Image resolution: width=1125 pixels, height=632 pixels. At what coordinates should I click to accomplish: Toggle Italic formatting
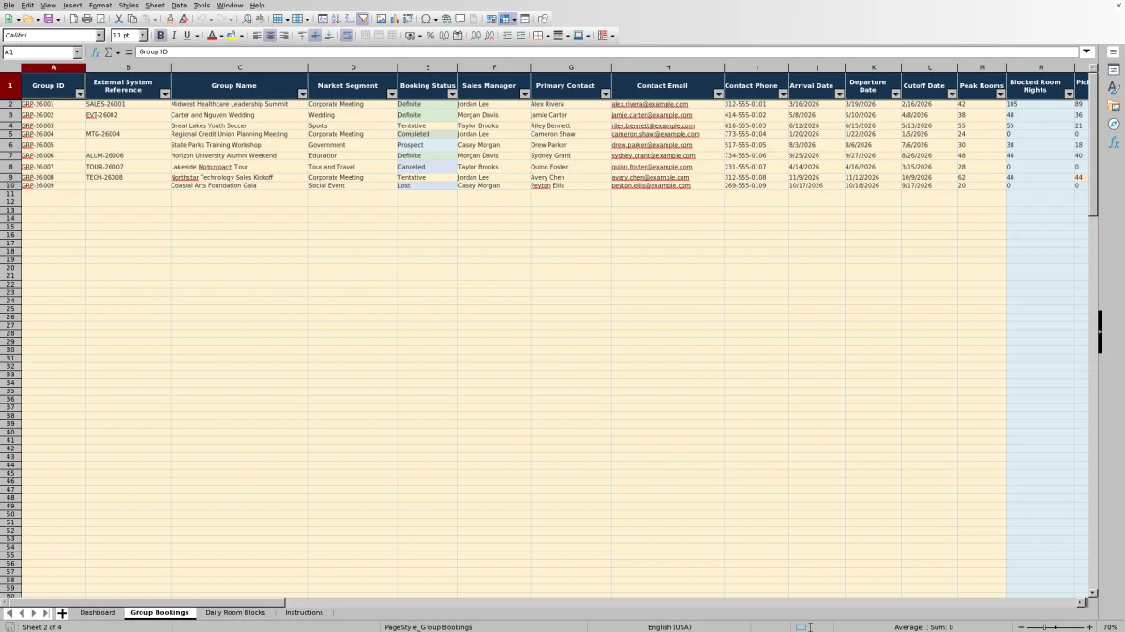tap(173, 36)
